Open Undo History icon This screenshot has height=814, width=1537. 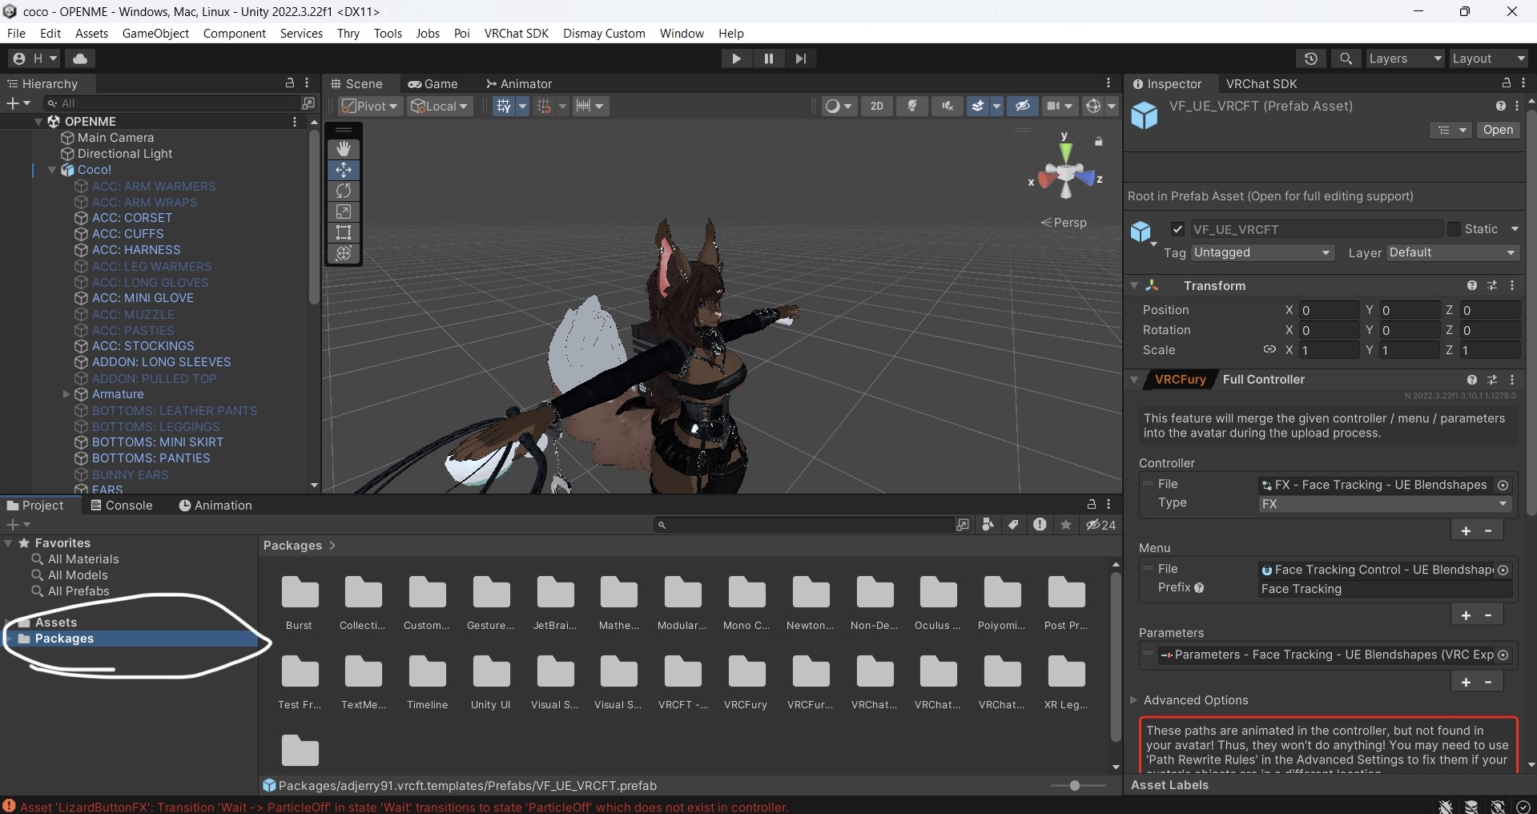pos(1311,58)
